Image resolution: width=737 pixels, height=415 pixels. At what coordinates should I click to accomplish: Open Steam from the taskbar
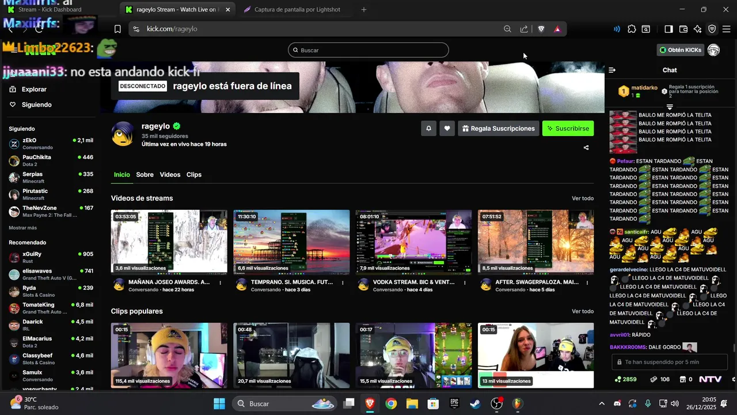tap(475, 403)
